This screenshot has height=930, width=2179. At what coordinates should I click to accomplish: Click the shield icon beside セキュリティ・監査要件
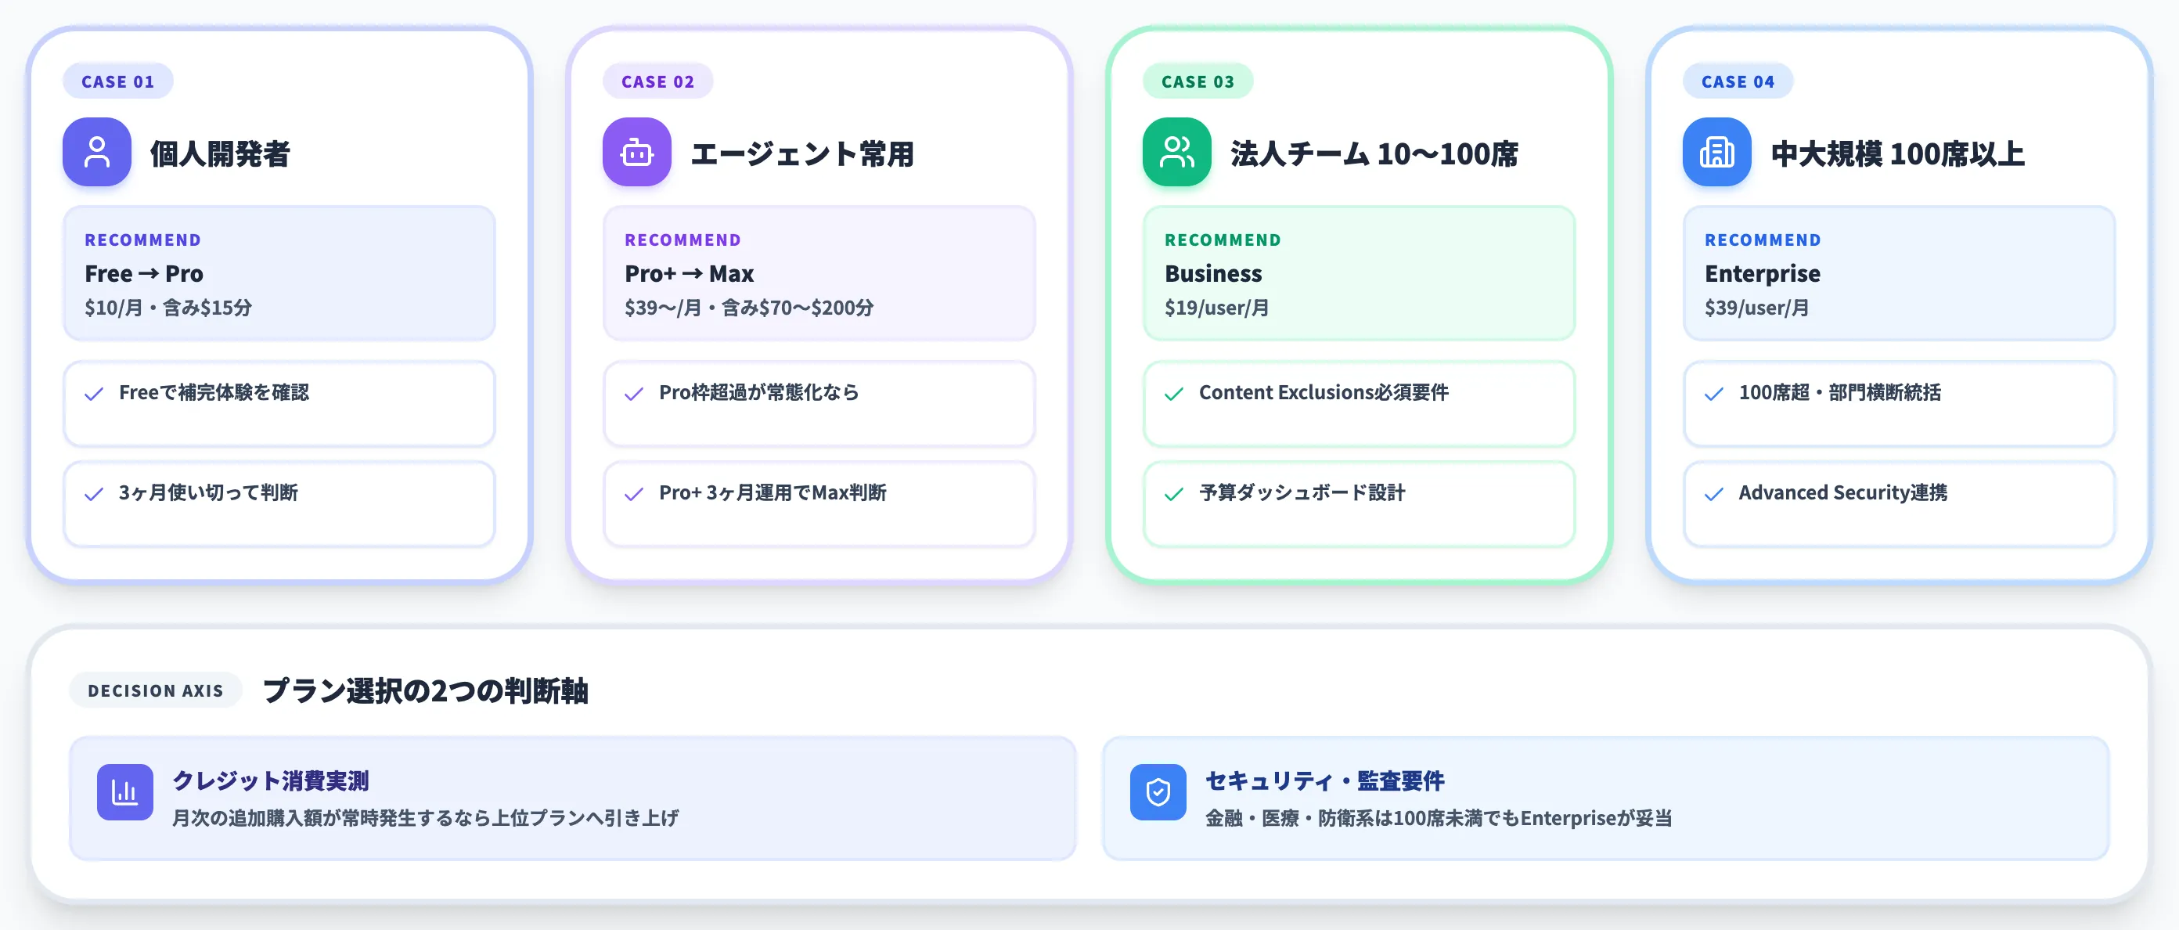click(x=1158, y=792)
